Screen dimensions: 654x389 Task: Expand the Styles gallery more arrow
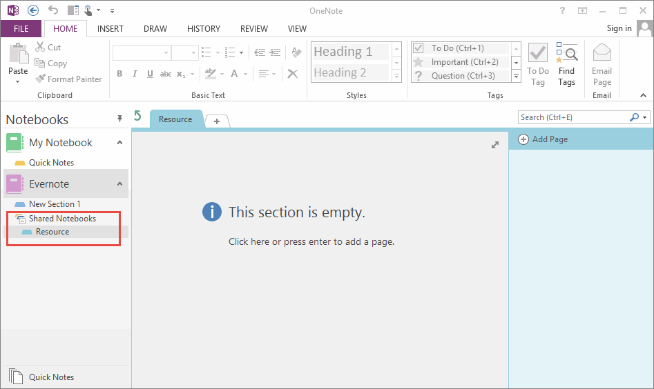(x=396, y=77)
